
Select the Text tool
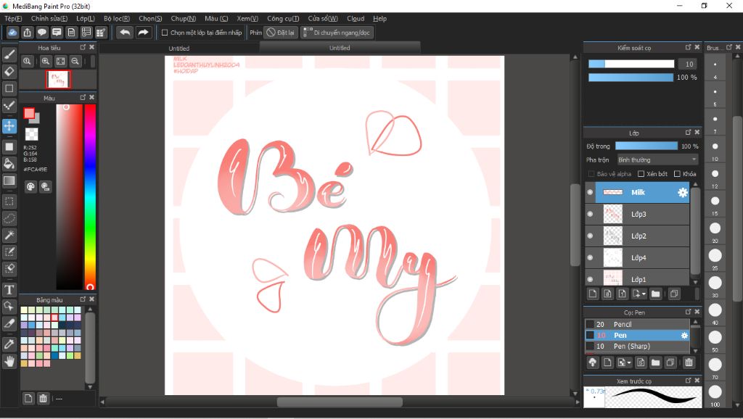[9, 289]
